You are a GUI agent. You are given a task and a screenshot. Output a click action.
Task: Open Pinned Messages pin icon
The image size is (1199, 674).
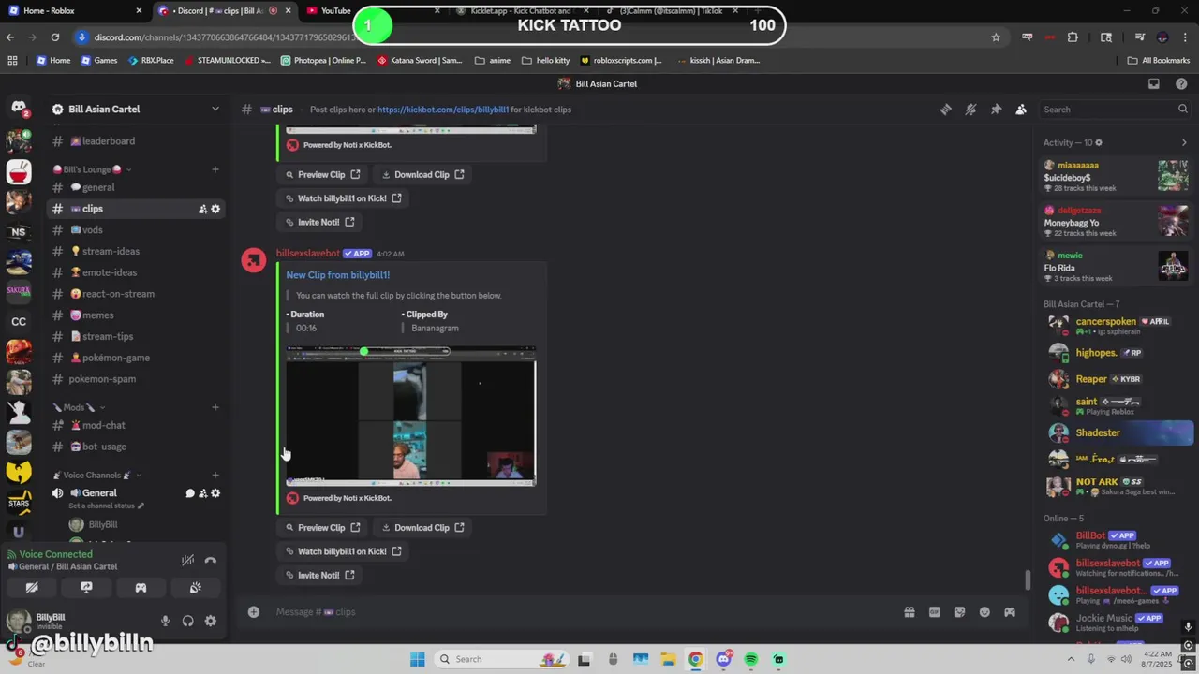996,110
